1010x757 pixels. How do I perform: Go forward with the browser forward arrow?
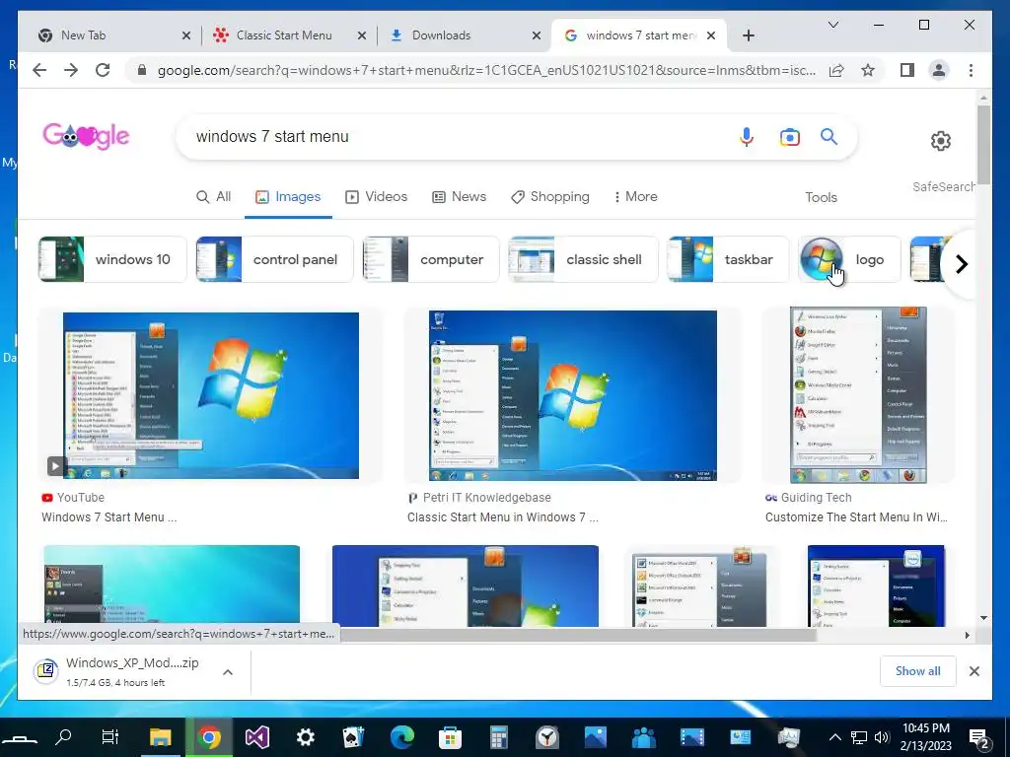point(71,70)
